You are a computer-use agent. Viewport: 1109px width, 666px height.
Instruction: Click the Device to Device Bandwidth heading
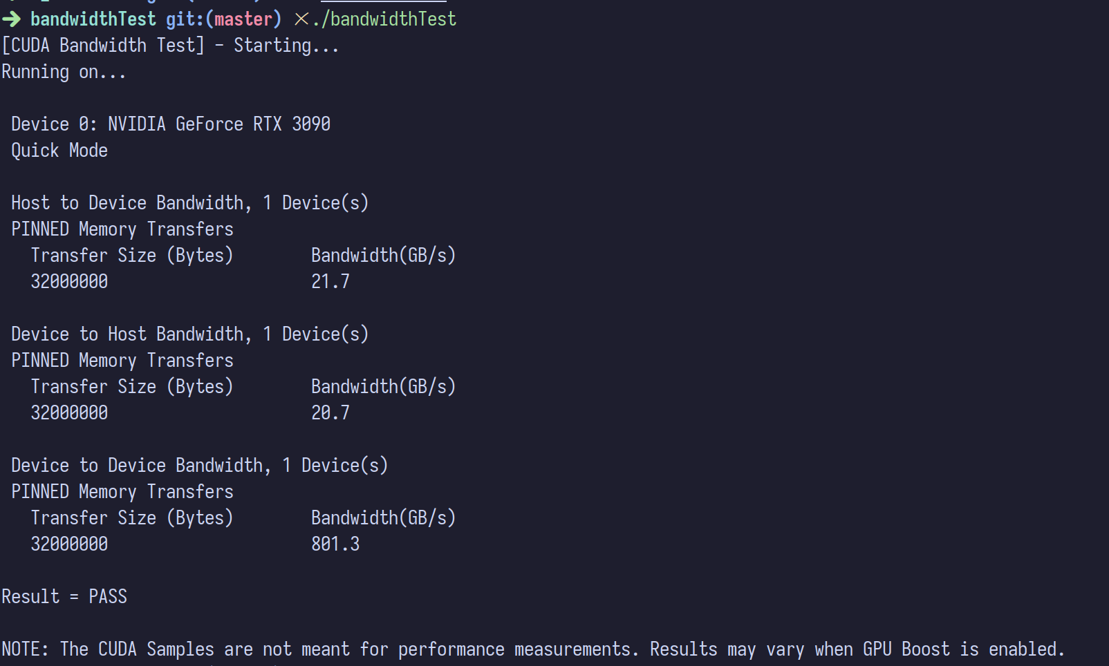pos(199,466)
